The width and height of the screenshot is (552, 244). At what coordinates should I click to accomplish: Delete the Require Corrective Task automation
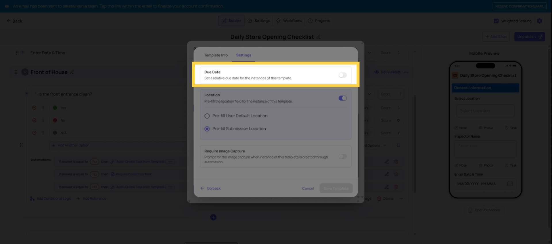[x=396, y=174]
